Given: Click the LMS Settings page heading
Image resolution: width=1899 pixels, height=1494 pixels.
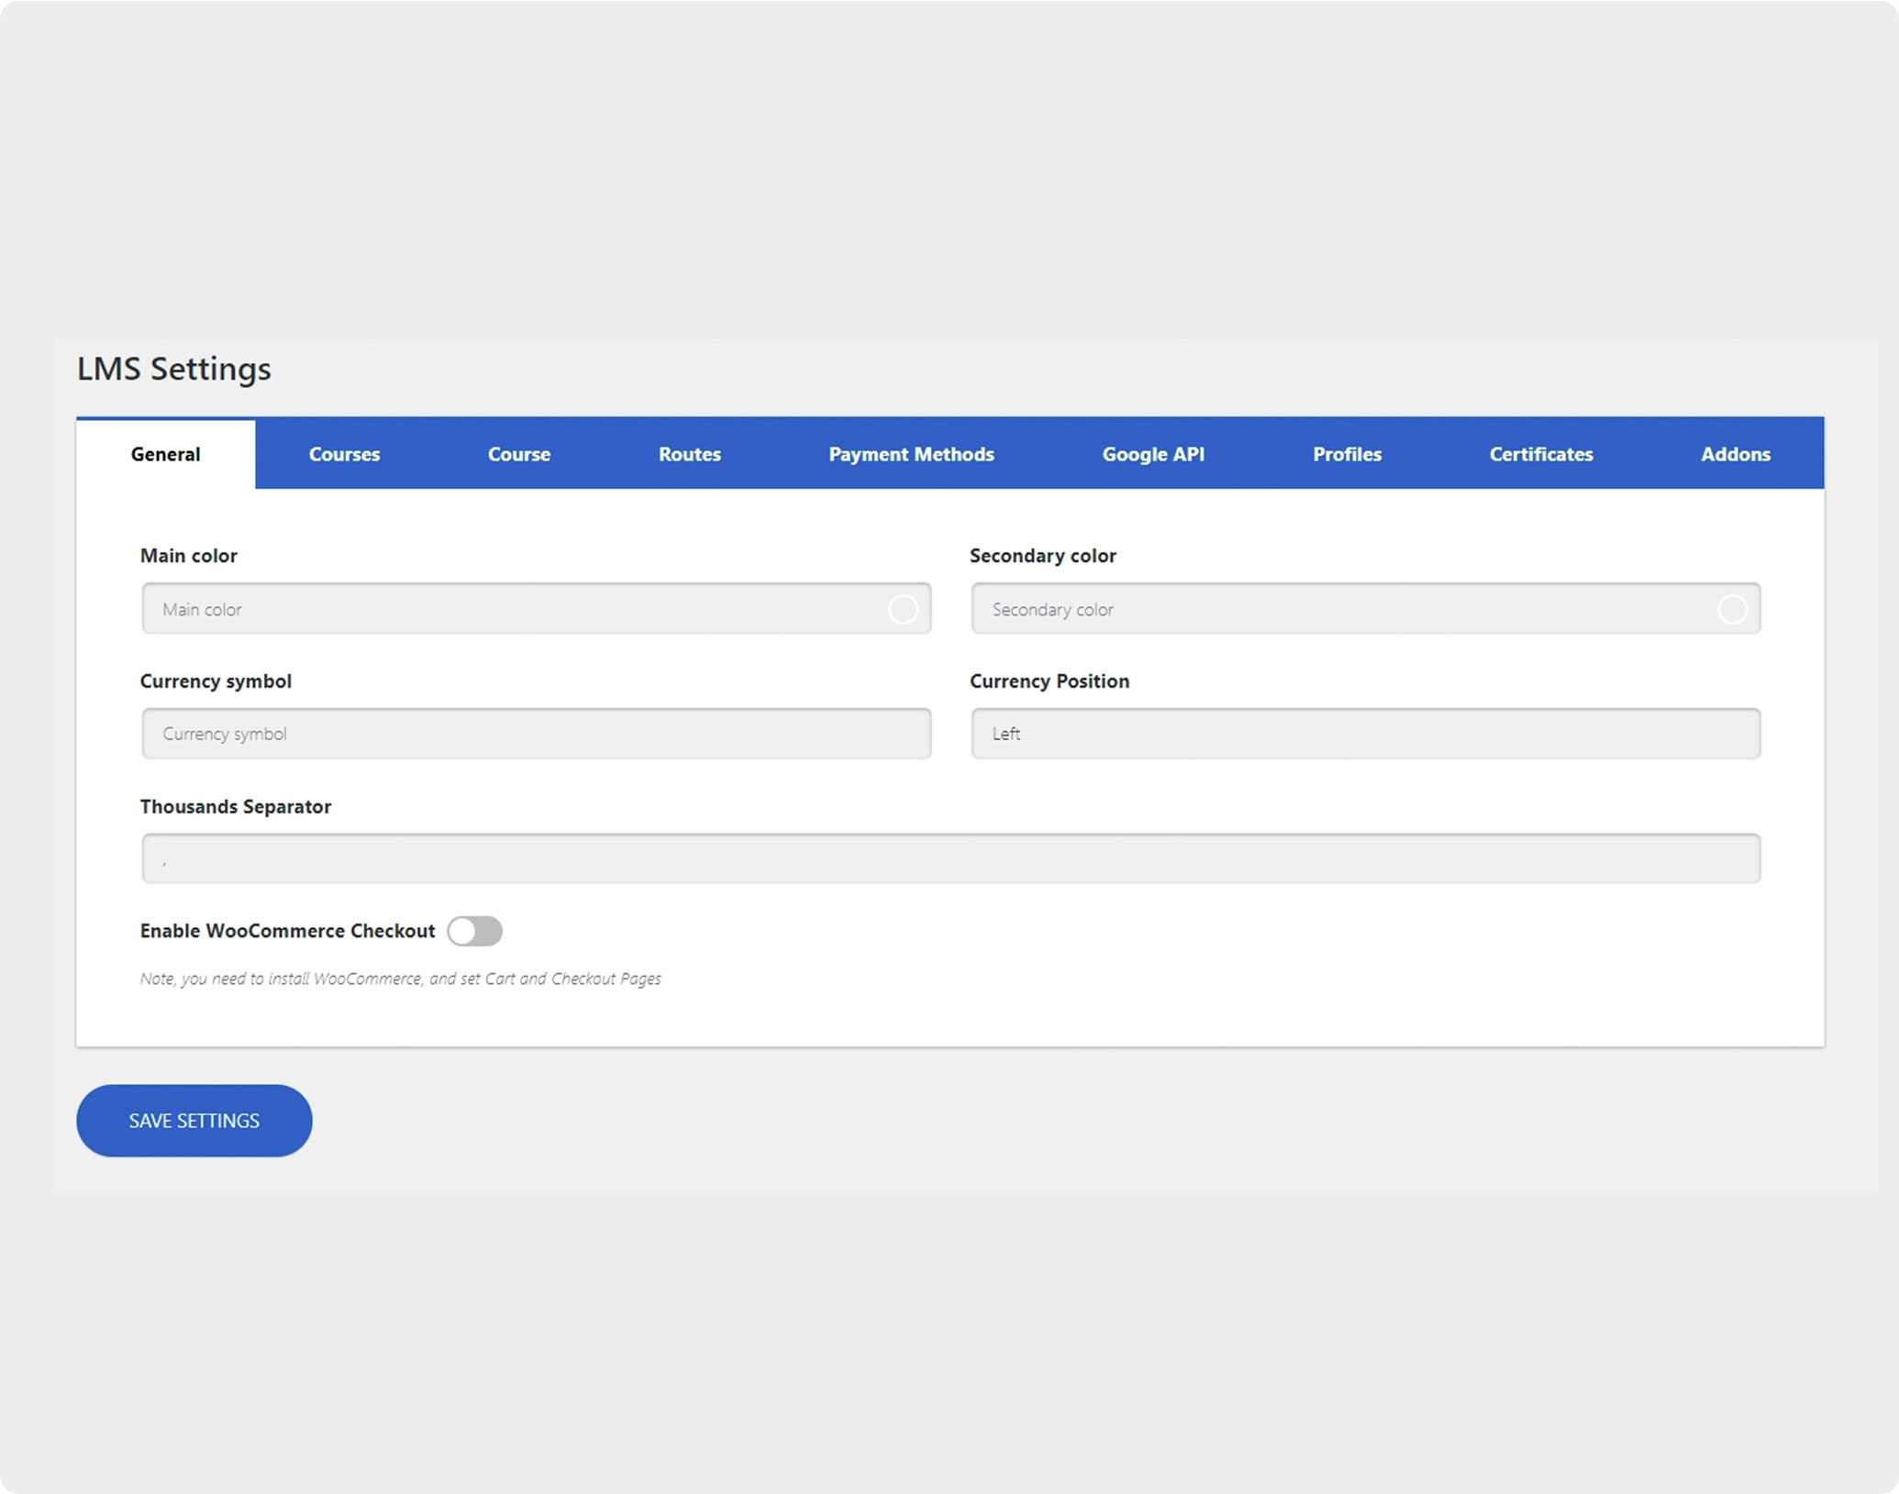Looking at the screenshot, I should tap(174, 369).
